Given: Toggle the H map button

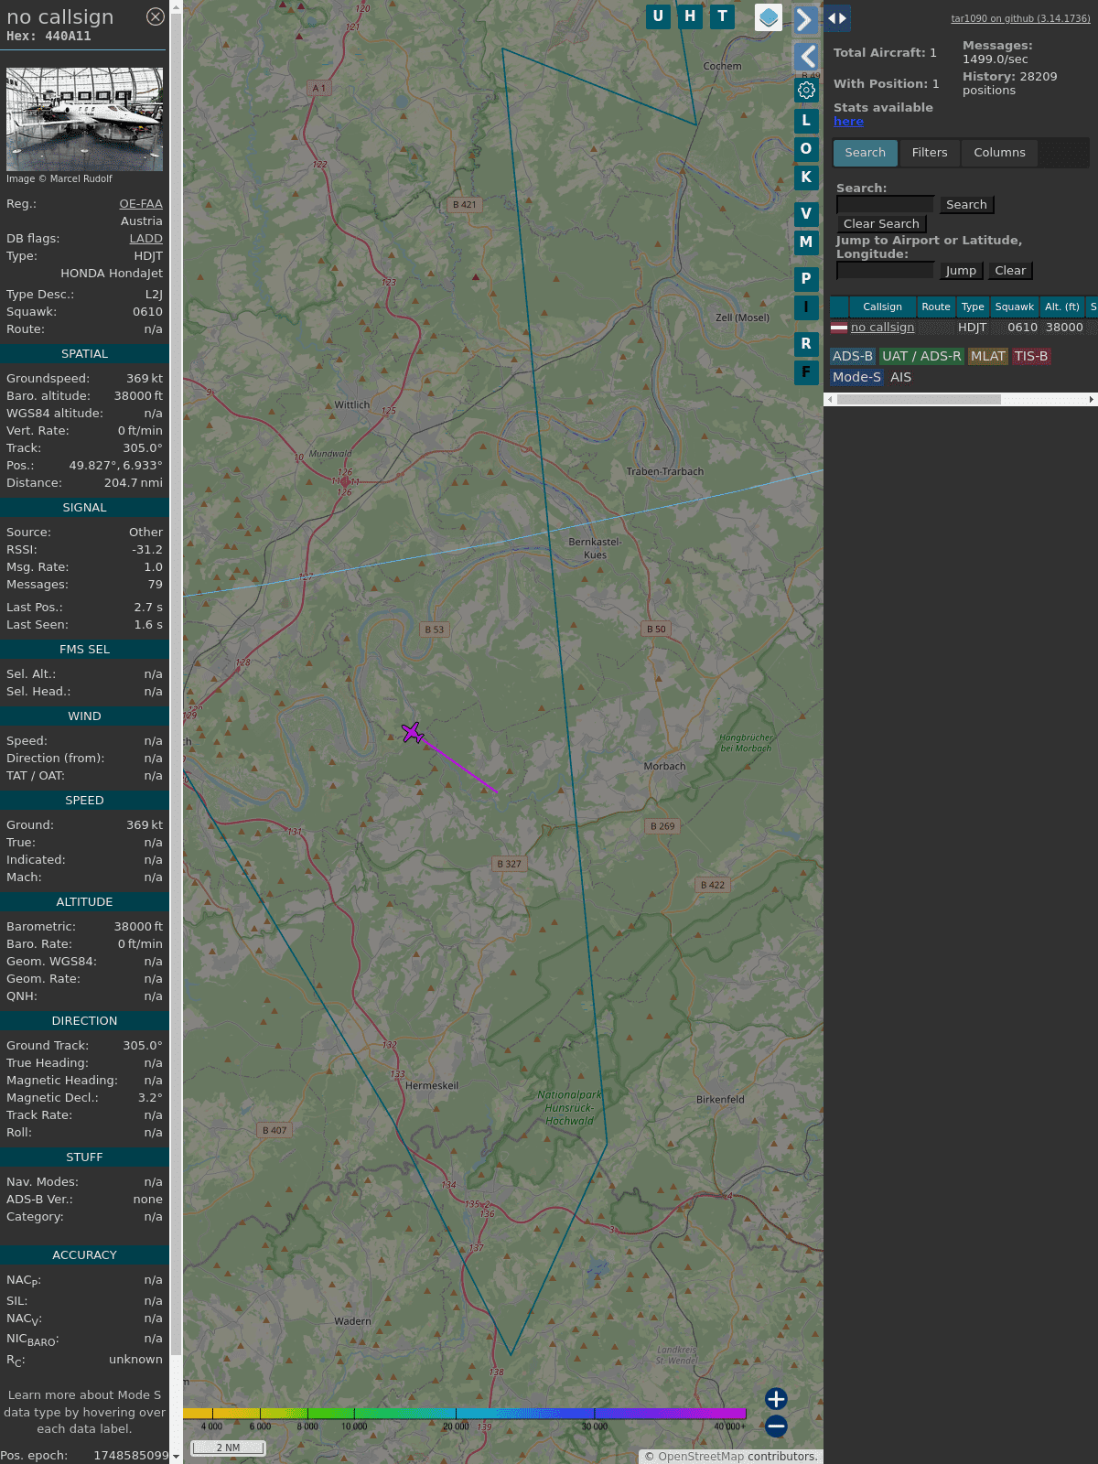Looking at the screenshot, I should pos(690,16).
